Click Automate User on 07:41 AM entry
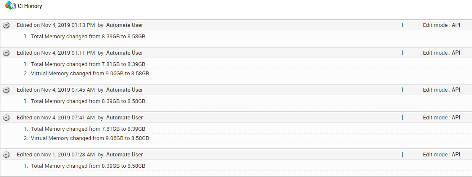Screen dimensions: 472x177 pos(125,118)
